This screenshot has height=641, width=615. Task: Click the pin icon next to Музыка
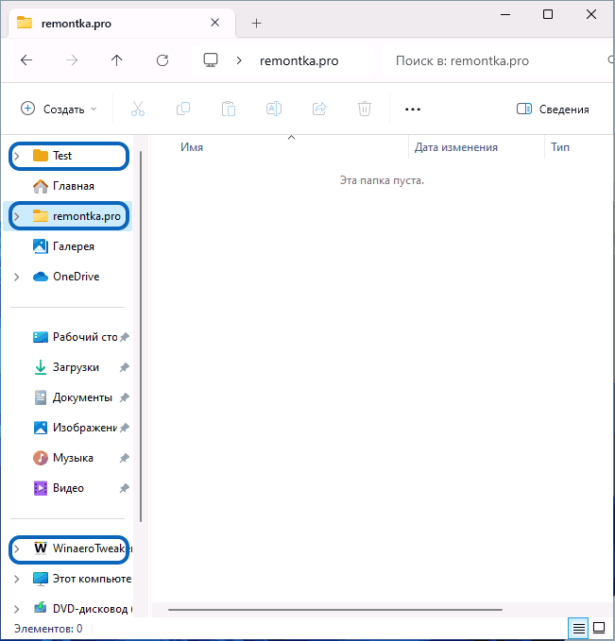tap(125, 458)
